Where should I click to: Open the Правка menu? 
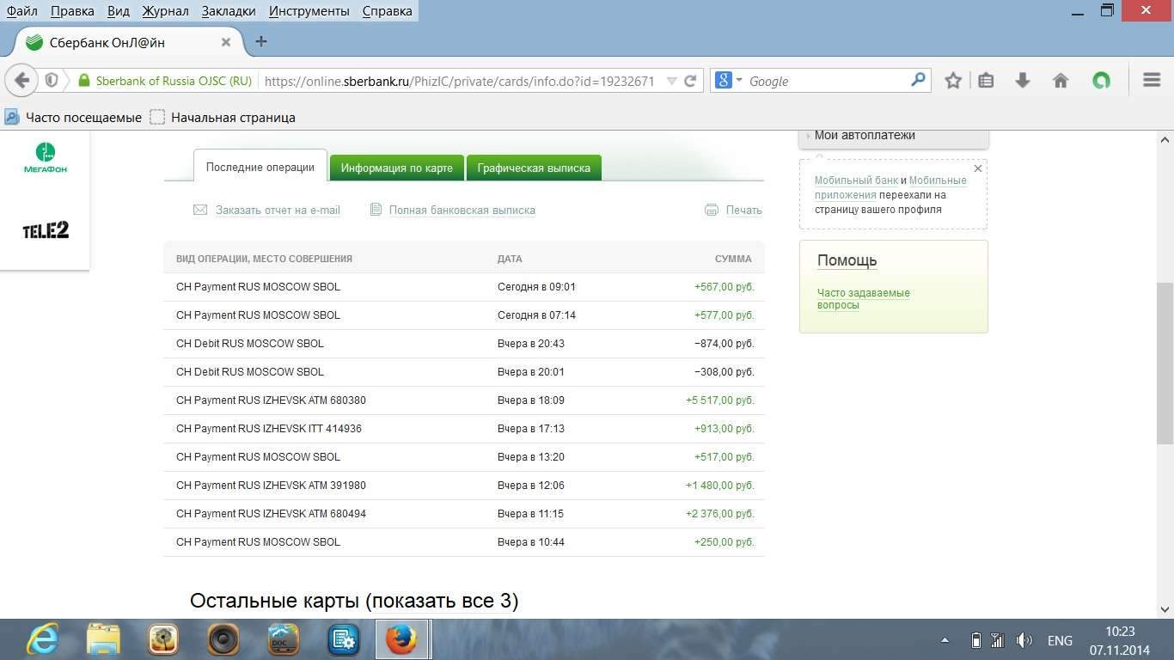coord(72,11)
